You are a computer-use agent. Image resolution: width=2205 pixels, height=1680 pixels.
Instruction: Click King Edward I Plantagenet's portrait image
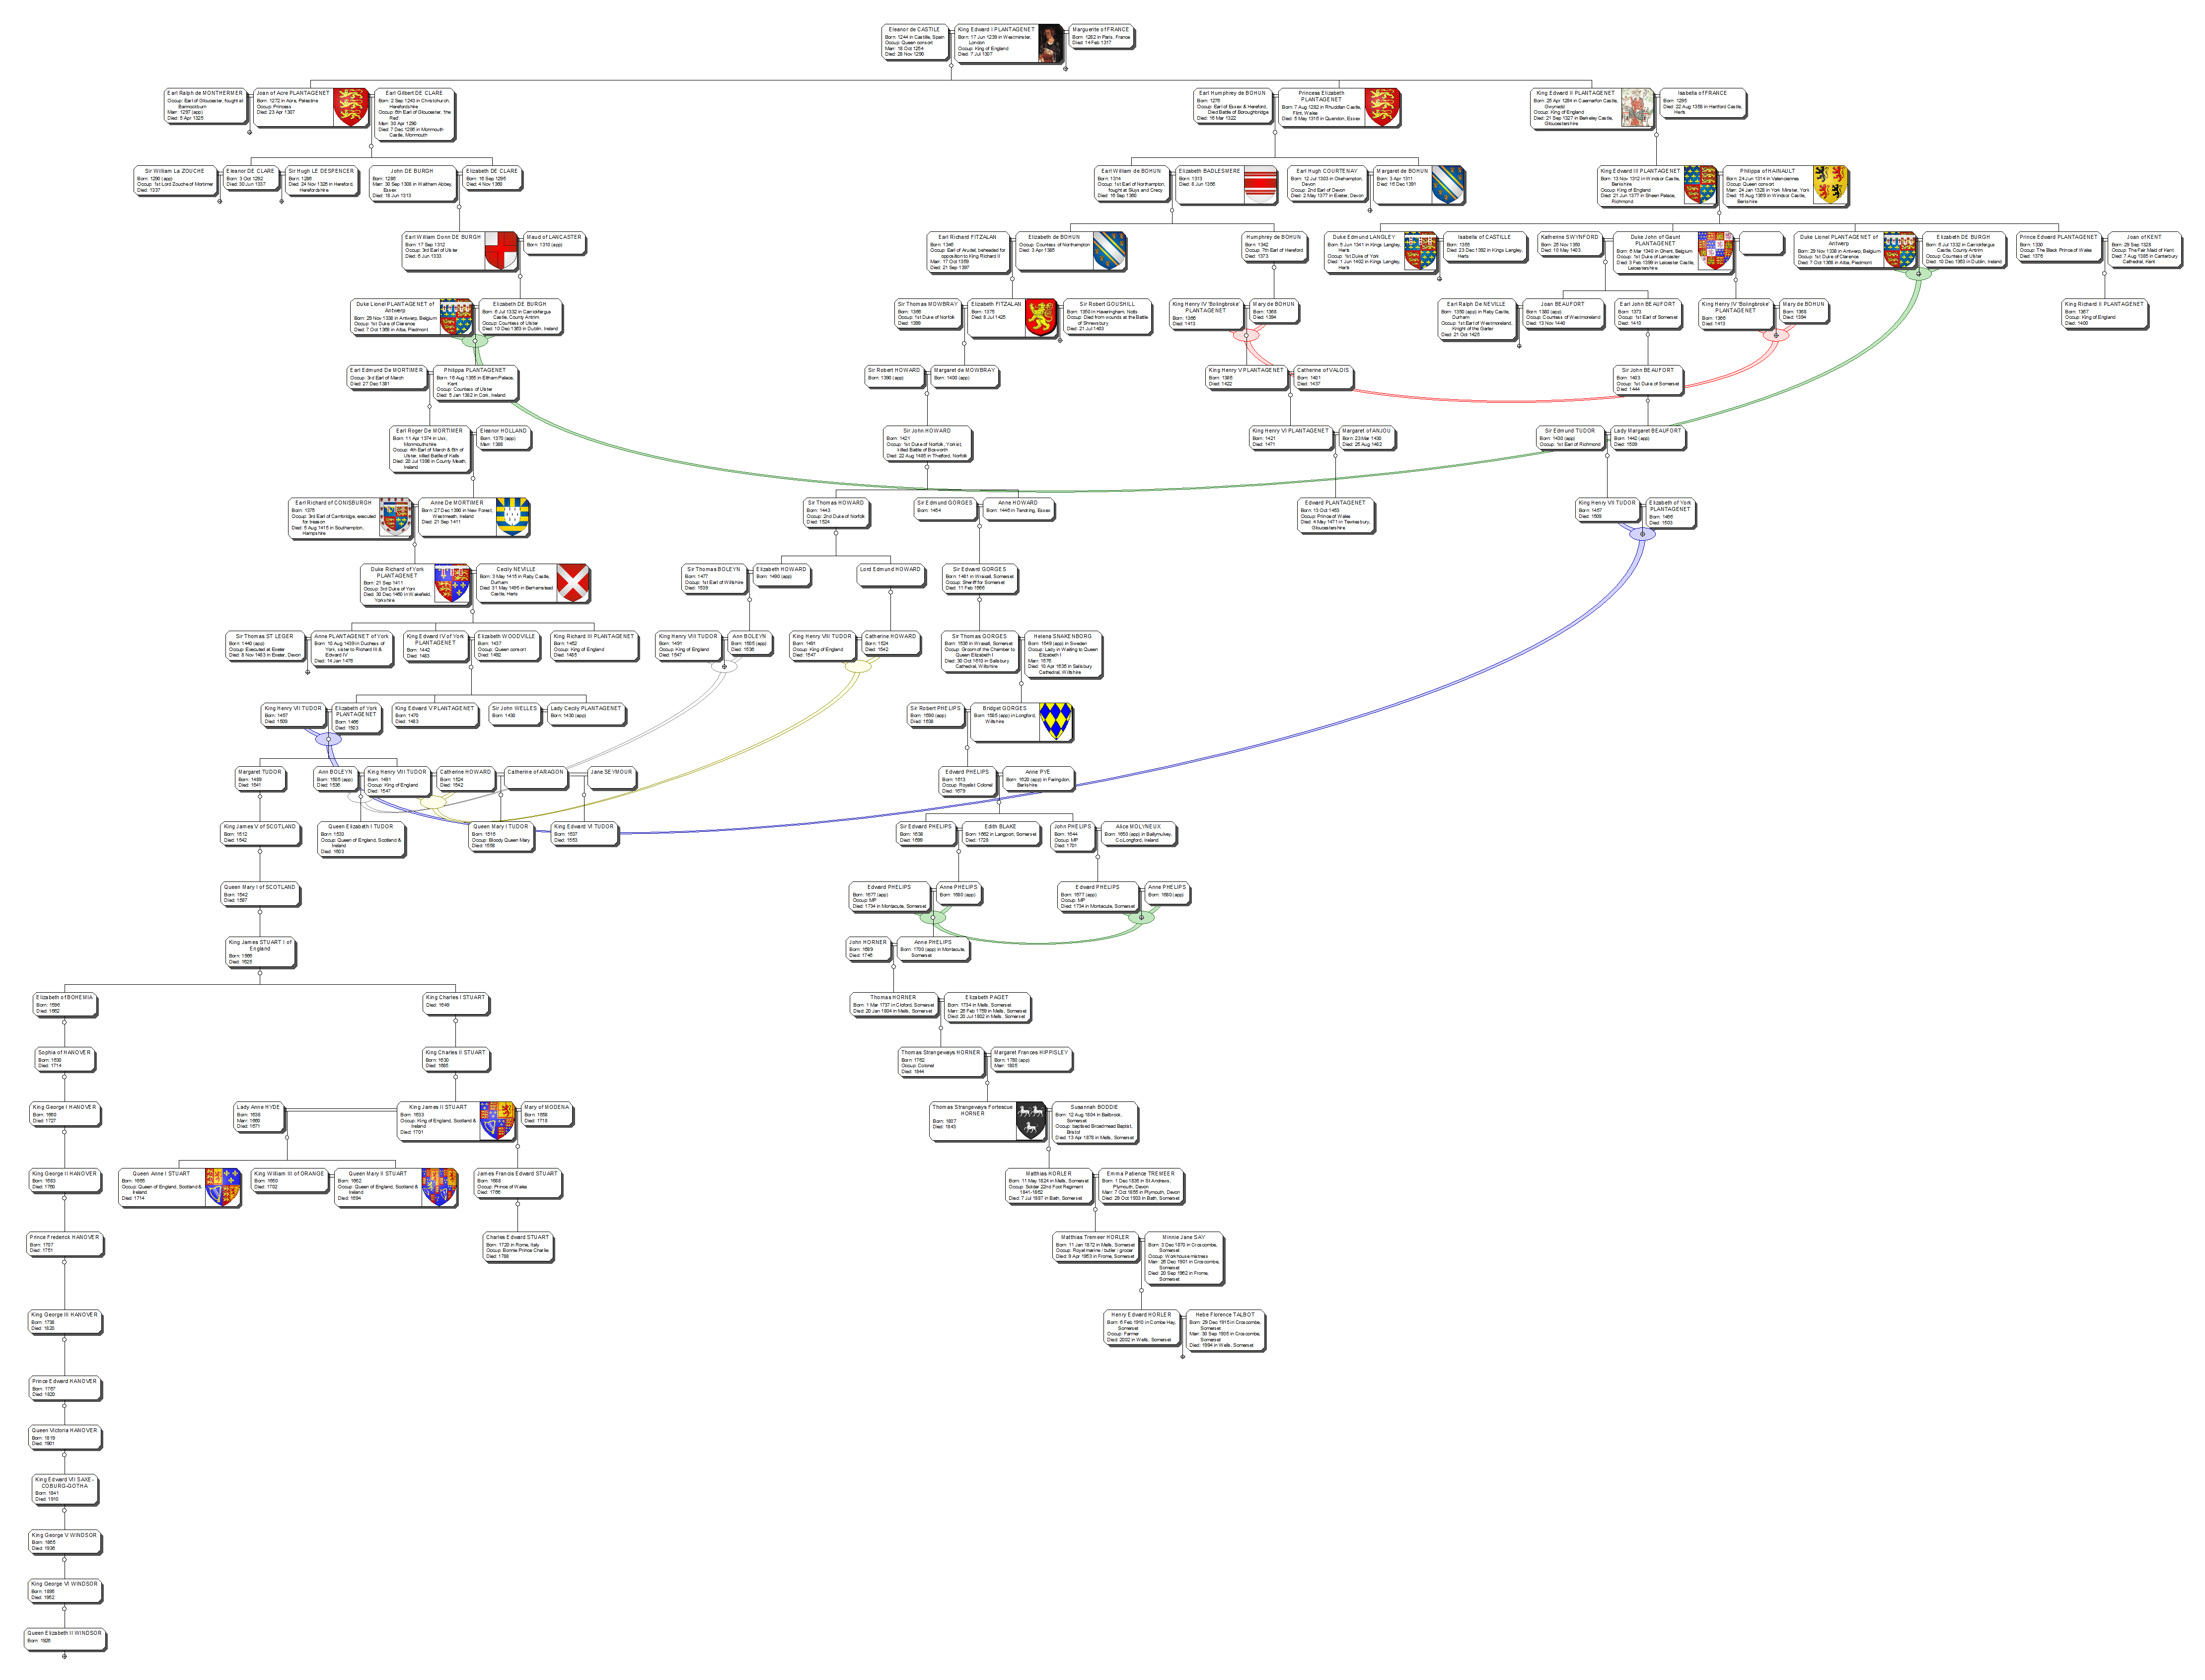click(x=1050, y=43)
